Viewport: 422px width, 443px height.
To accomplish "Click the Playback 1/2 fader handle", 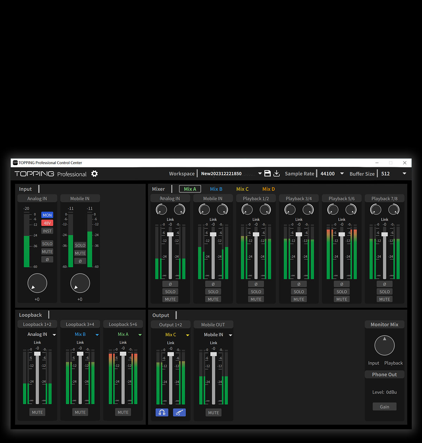I will click(x=256, y=234).
